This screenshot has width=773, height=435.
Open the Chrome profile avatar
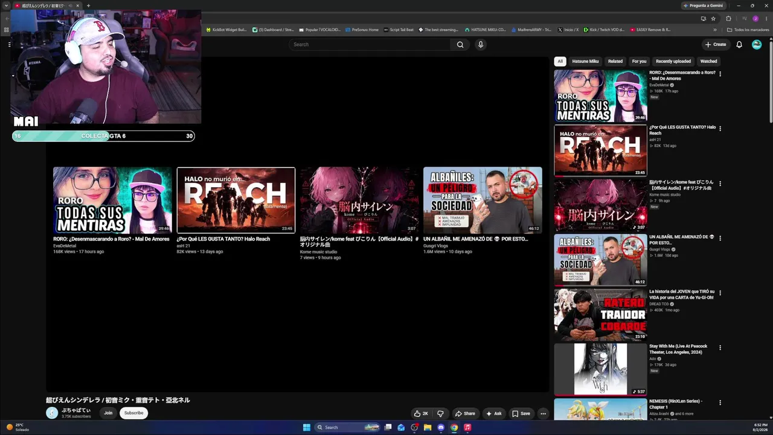755,19
